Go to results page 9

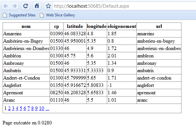[36, 108]
